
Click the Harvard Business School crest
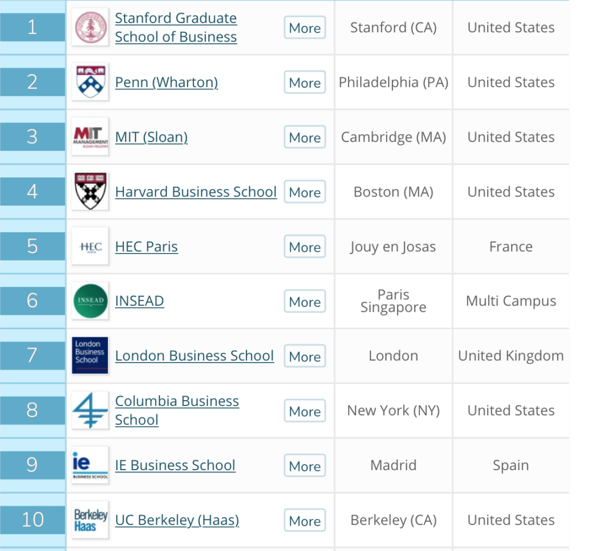click(x=90, y=191)
